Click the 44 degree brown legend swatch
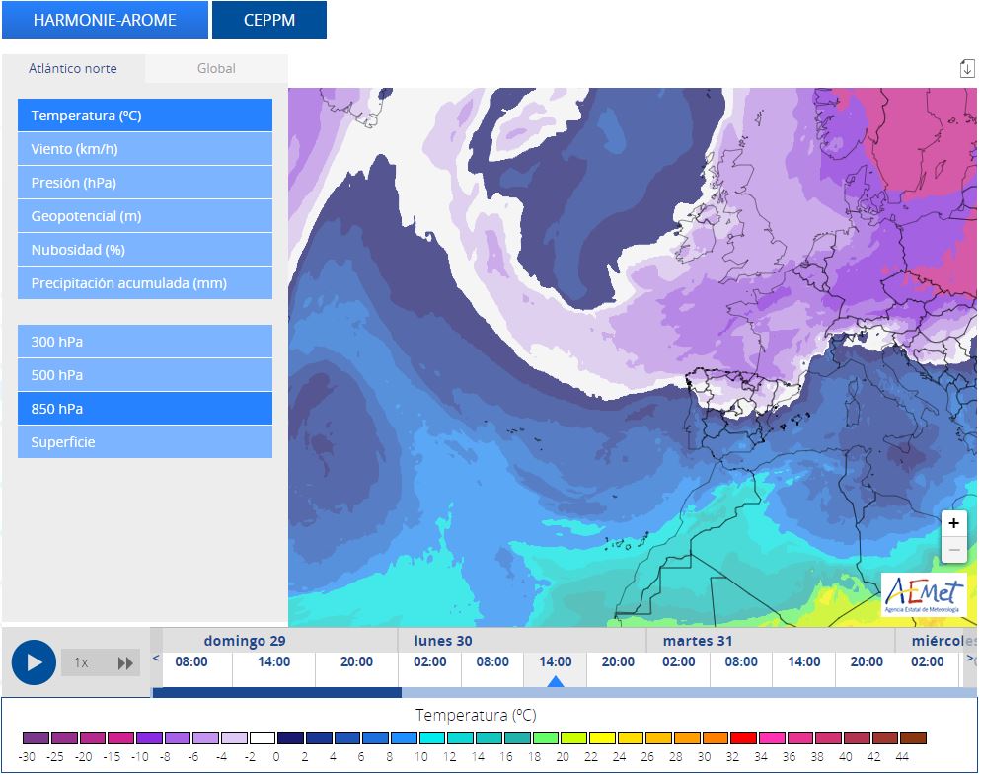This screenshot has height=777, width=981. pyautogui.click(x=914, y=738)
